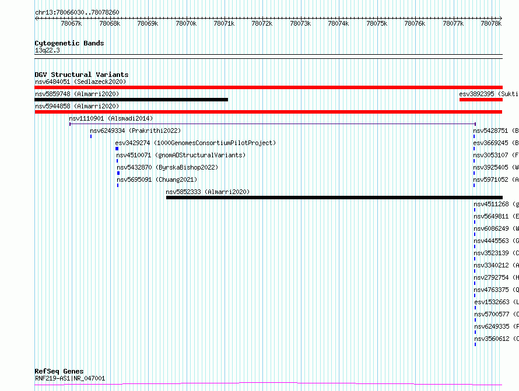Open the nsv5432870 (ByrskaBishop2022) label
519x391 pixels.
[167, 167]
